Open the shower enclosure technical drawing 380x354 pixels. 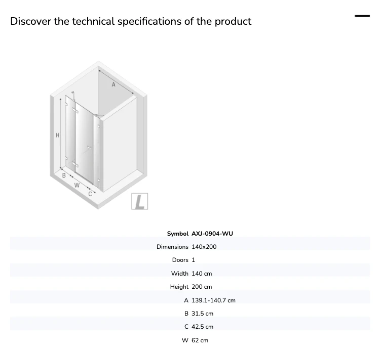pyautogui.click(x=99, y=135)
